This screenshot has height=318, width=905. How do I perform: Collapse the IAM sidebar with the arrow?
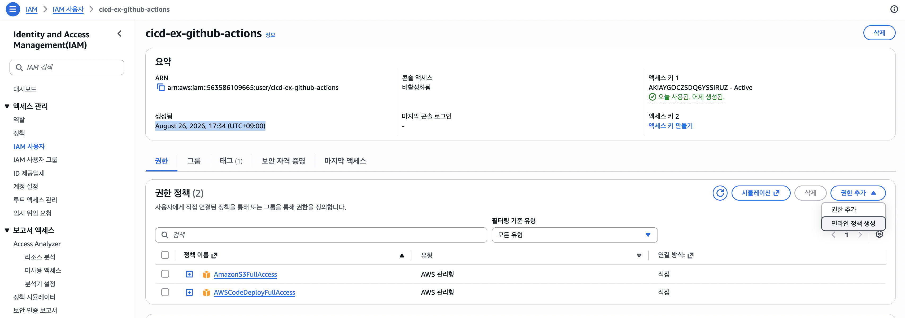(x=119, y=34)
